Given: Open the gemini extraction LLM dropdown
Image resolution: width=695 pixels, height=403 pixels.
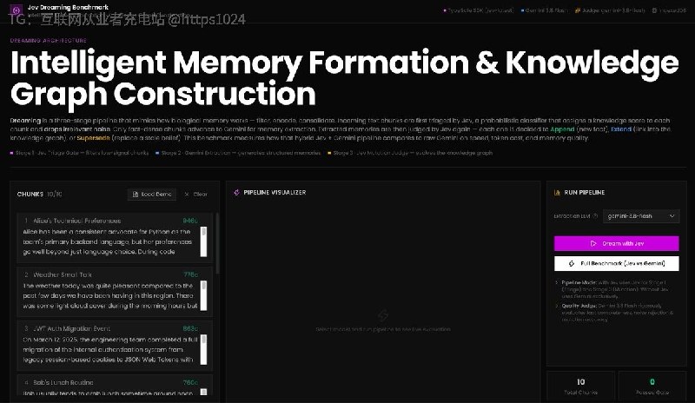Looking at the screenshot, I should pos(641,216).
